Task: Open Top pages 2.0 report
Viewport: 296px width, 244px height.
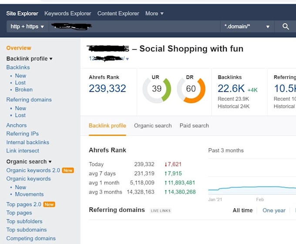Action: pos(24,204)
